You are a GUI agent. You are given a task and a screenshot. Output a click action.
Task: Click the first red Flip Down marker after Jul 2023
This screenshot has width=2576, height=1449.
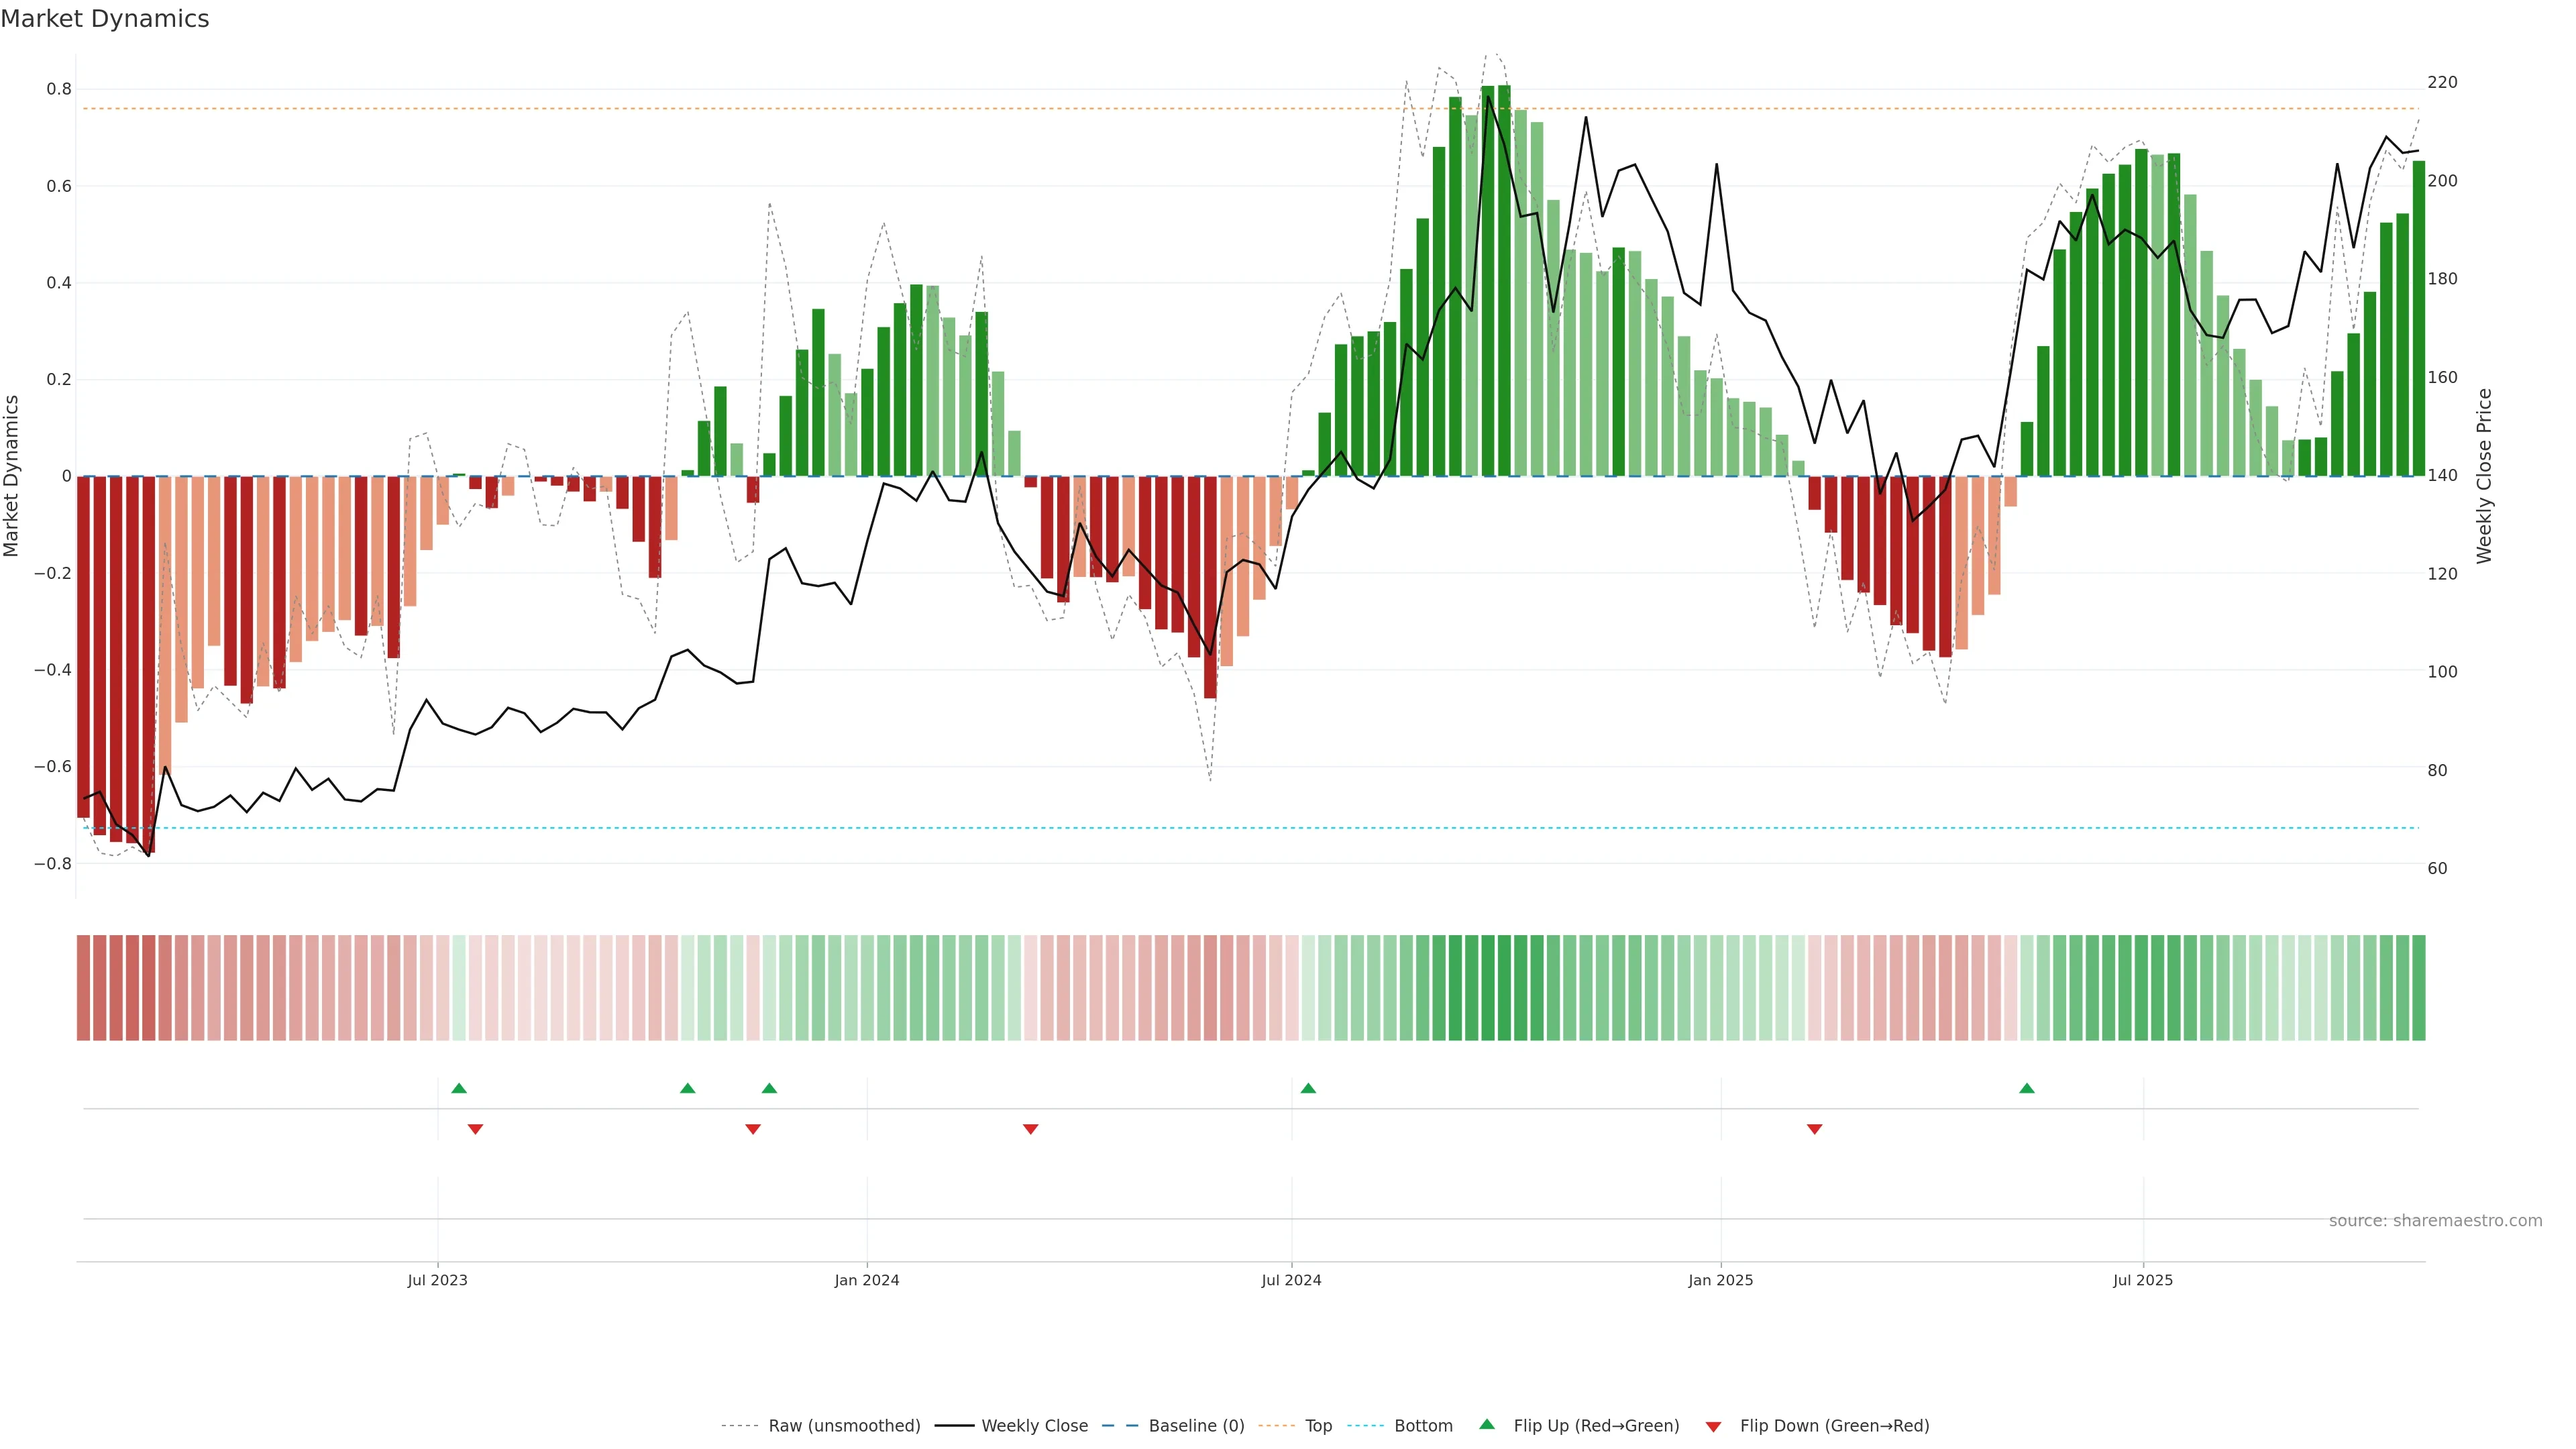click(x=475, y=1129)
